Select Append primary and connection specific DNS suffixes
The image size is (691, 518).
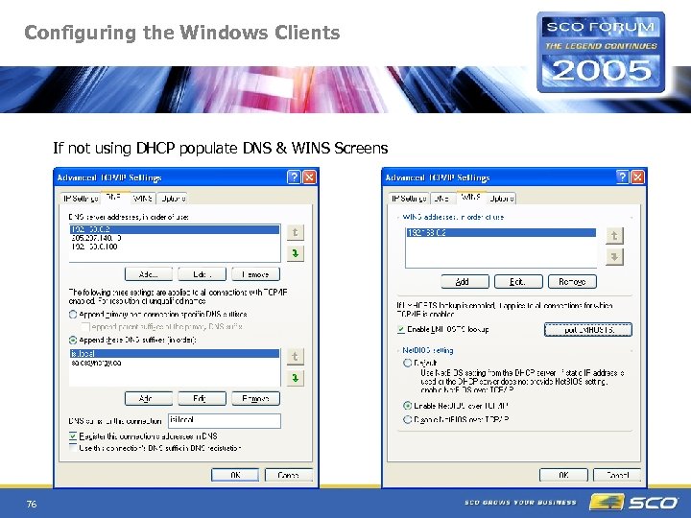73,315
